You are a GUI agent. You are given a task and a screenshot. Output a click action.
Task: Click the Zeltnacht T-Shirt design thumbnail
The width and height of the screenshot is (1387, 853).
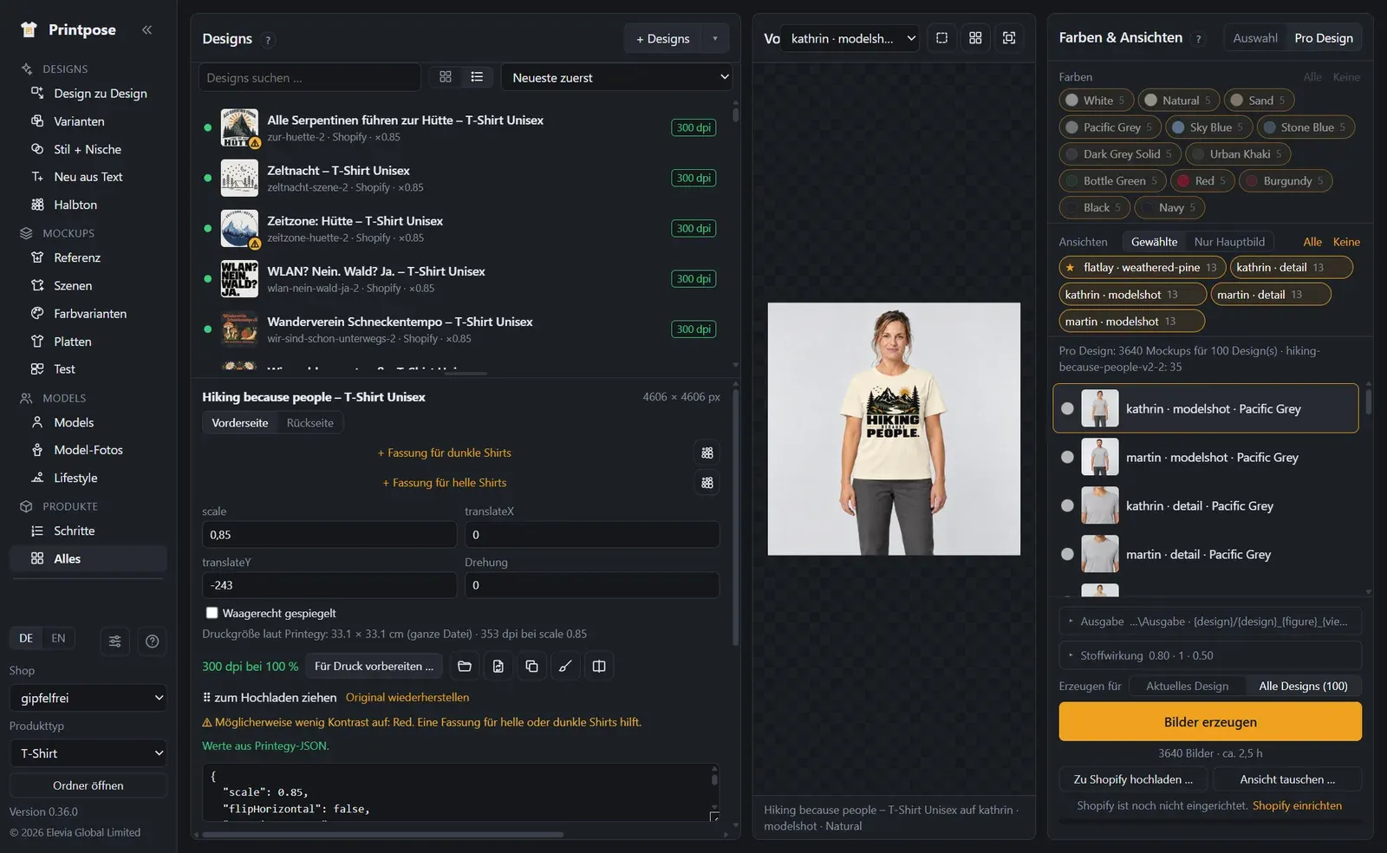click(239, 178)
